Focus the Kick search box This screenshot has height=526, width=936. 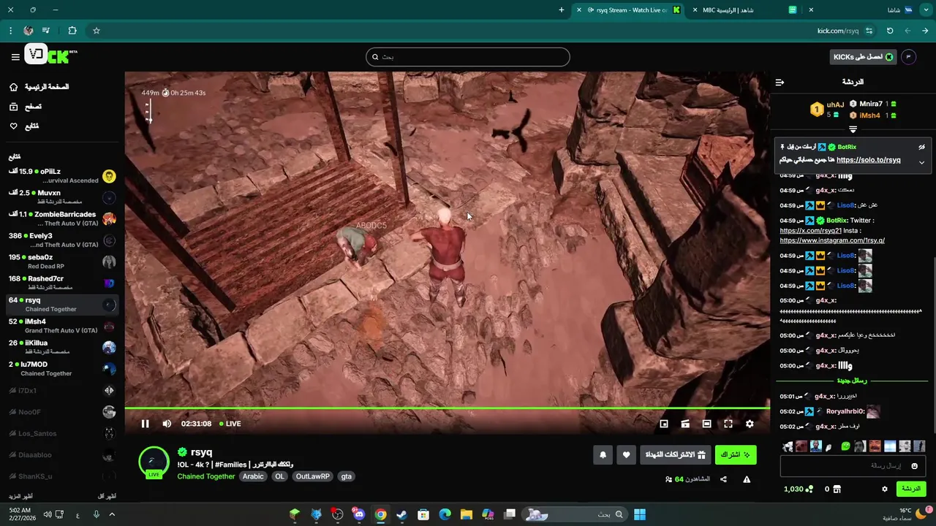(x=468, y=57)
